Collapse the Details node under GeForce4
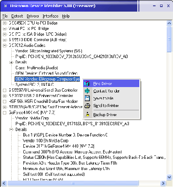Viewport: 173px width, 187px height. pyautogui.click(x=11, y=129)
